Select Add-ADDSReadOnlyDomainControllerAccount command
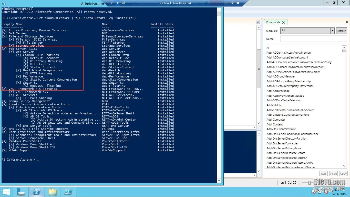The image size is (350, 197). [295, 67]
